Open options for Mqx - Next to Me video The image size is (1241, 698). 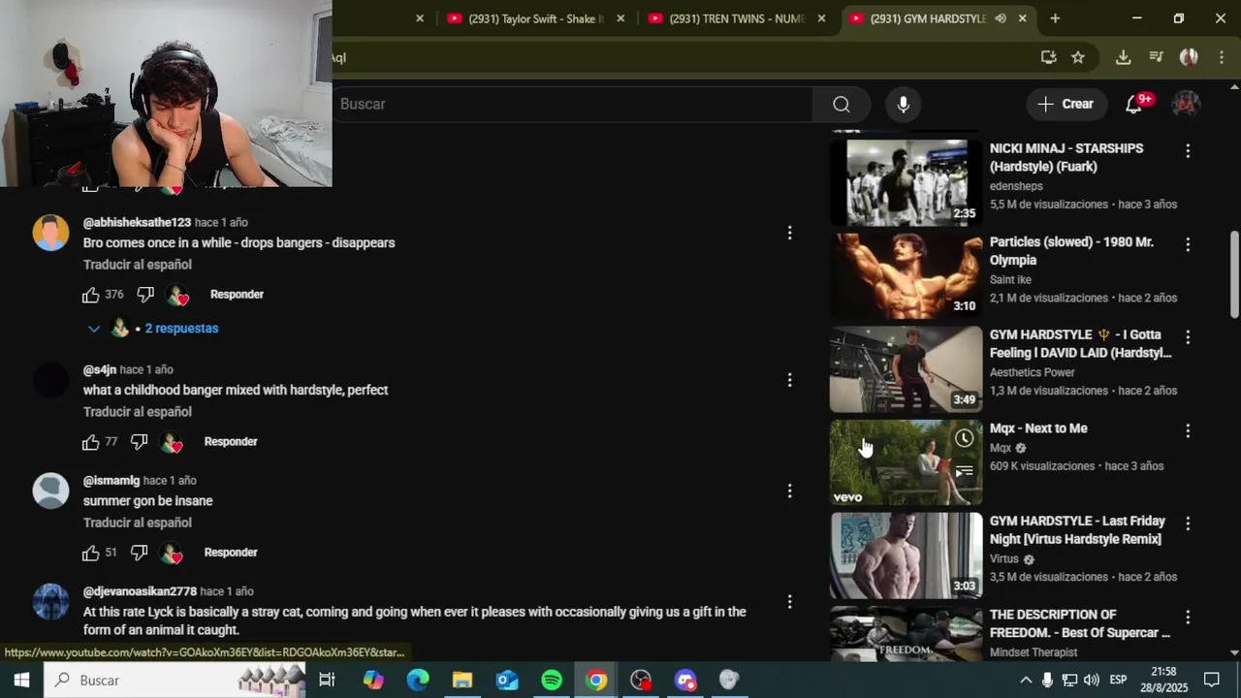coord(1188,430)
